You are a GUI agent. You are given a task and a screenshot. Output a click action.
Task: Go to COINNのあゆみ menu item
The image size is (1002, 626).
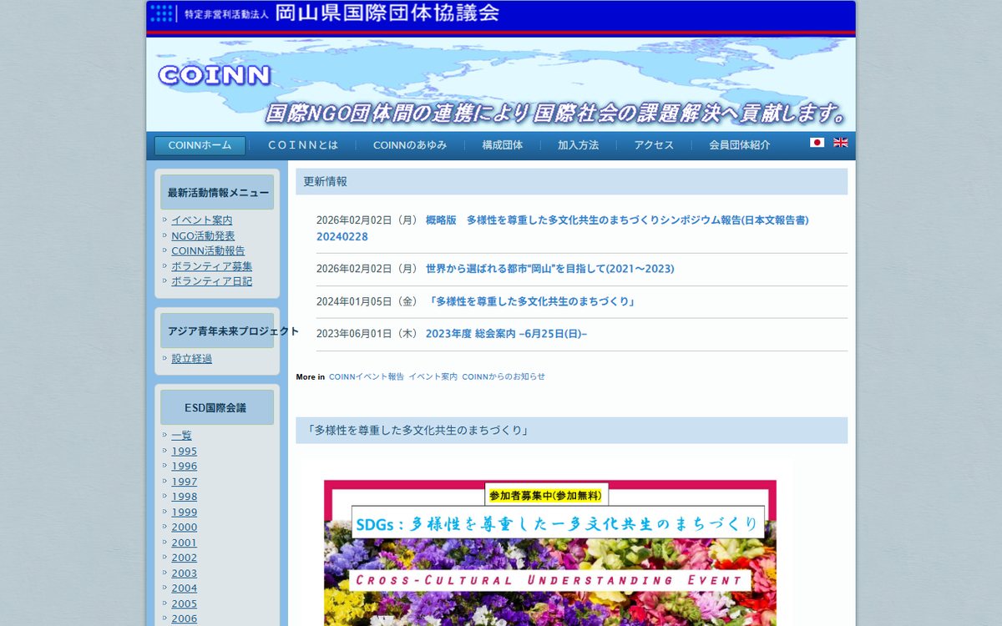tap(410, 145)
